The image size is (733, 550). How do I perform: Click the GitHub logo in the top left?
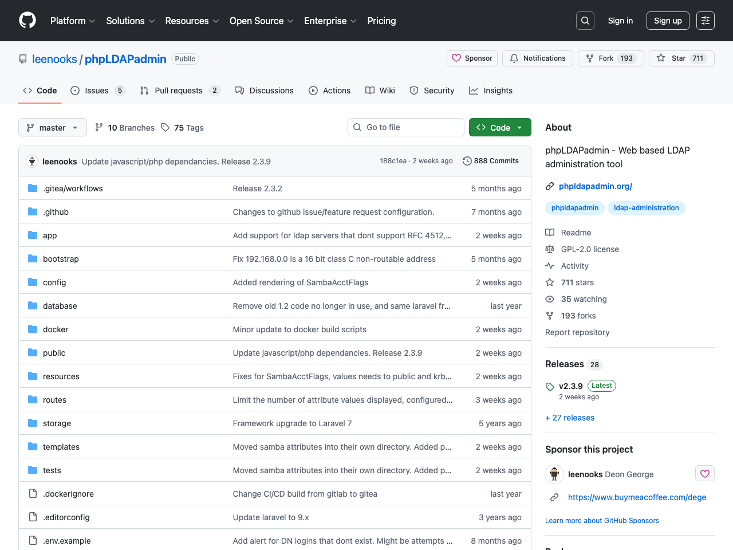tap(27, 20)
